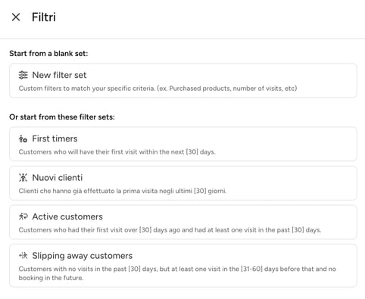Select the New filter set title
Viewport: 365px width, 299px height.
(59, 75)
